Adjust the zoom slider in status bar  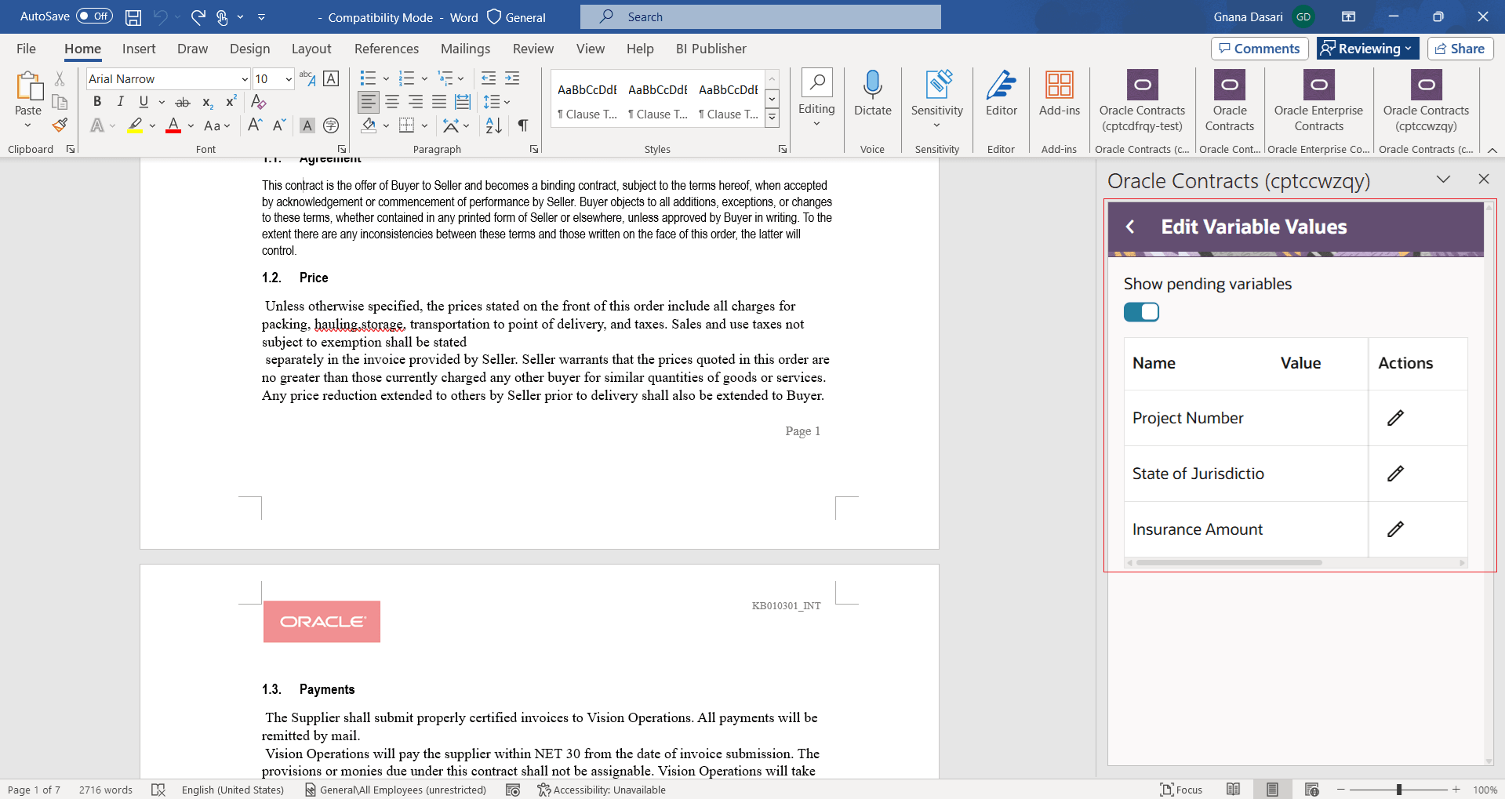tap(1398, 790)
